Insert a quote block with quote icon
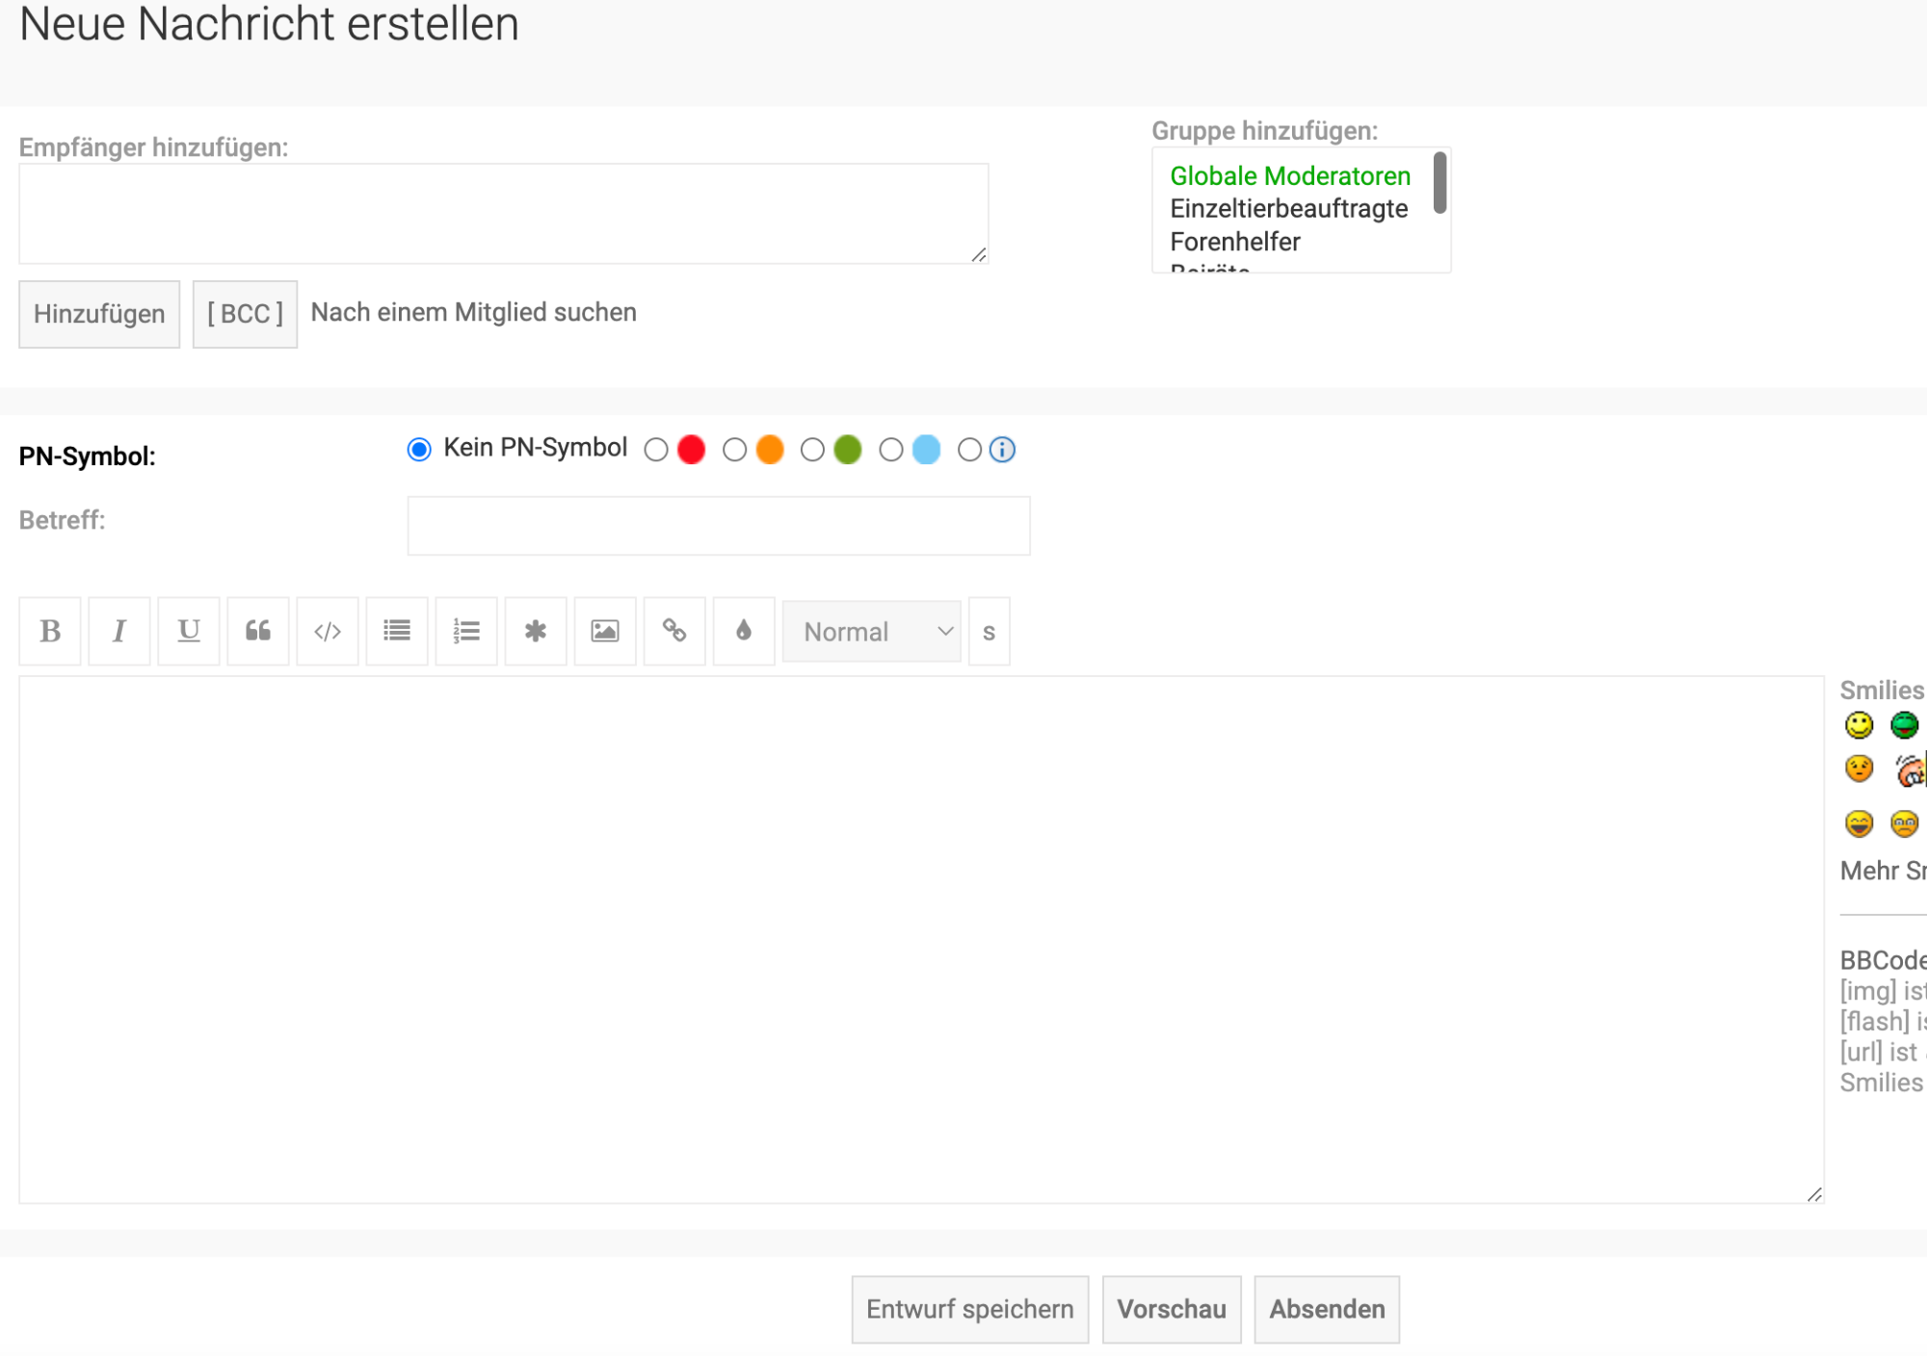The height and width of the screenshot is (1356, 1927). click(258, 632)
